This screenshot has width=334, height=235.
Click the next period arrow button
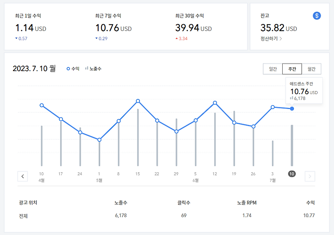click(x=310, y=176)
